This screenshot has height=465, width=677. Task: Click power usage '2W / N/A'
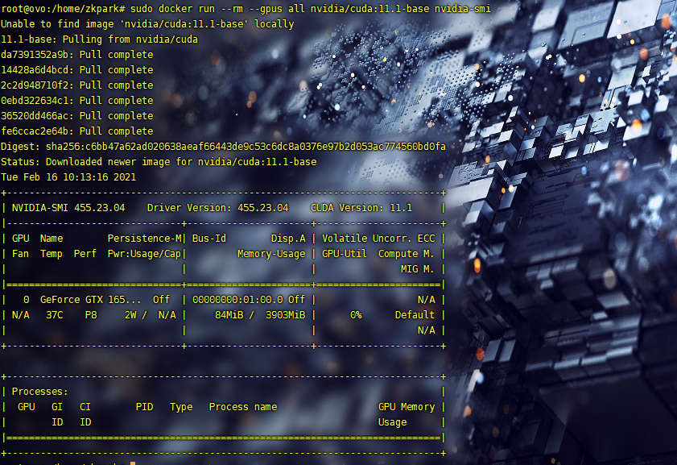151,315
